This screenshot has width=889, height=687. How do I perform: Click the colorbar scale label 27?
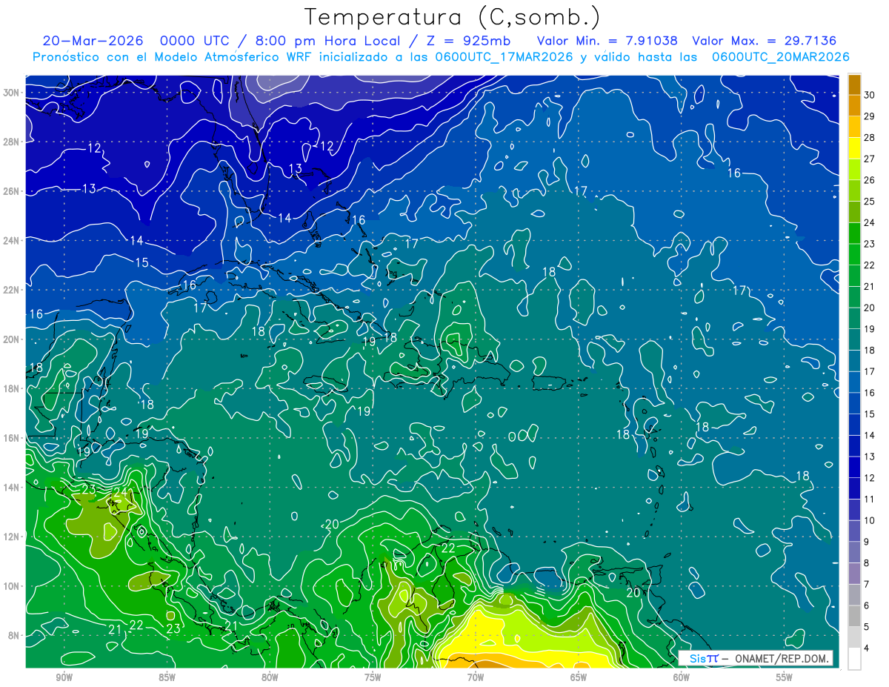(x=870, y=158)
